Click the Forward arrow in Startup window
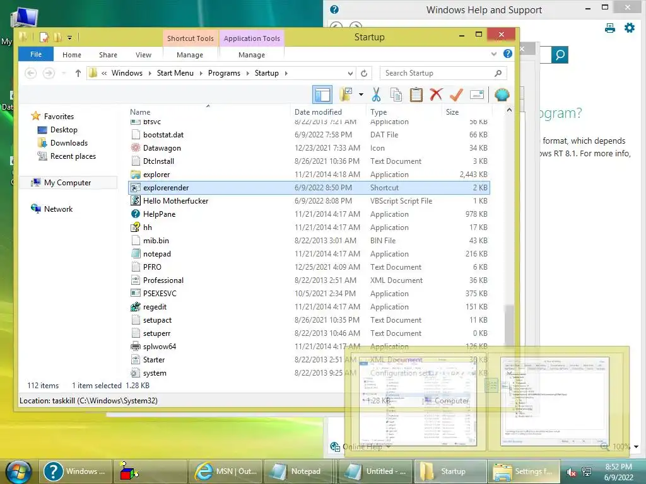Screen dimensions: 646x484 click(x=49, y=73)
